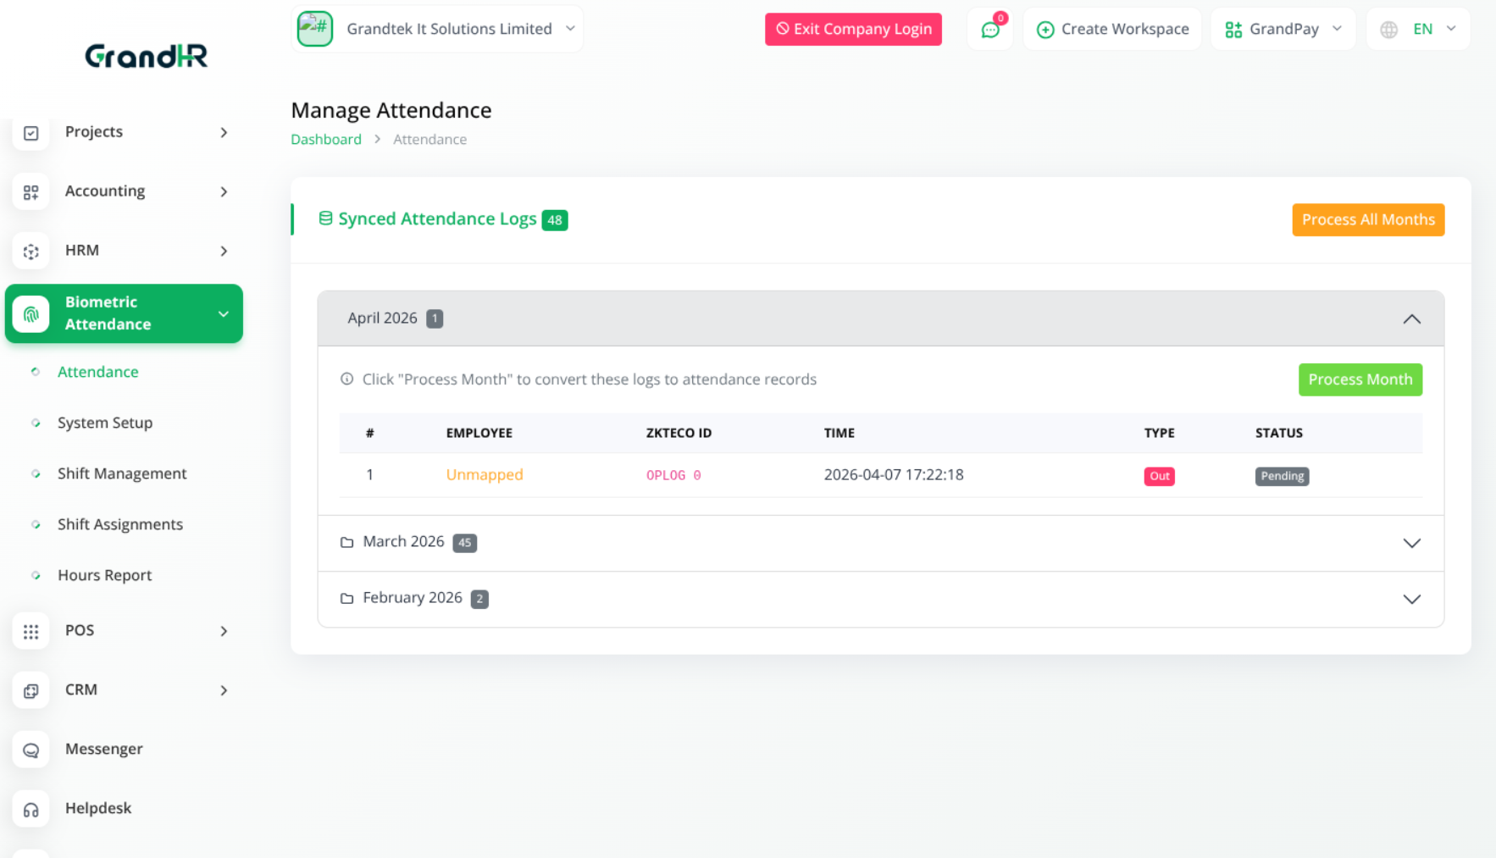Select Shift Management from the sidebar
The height and width of the screenshot is (858, 1496).
(122, 473)
